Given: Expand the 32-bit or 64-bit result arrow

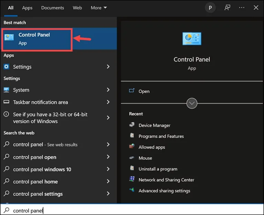Looking at the screenshot, I should (108, 117).
